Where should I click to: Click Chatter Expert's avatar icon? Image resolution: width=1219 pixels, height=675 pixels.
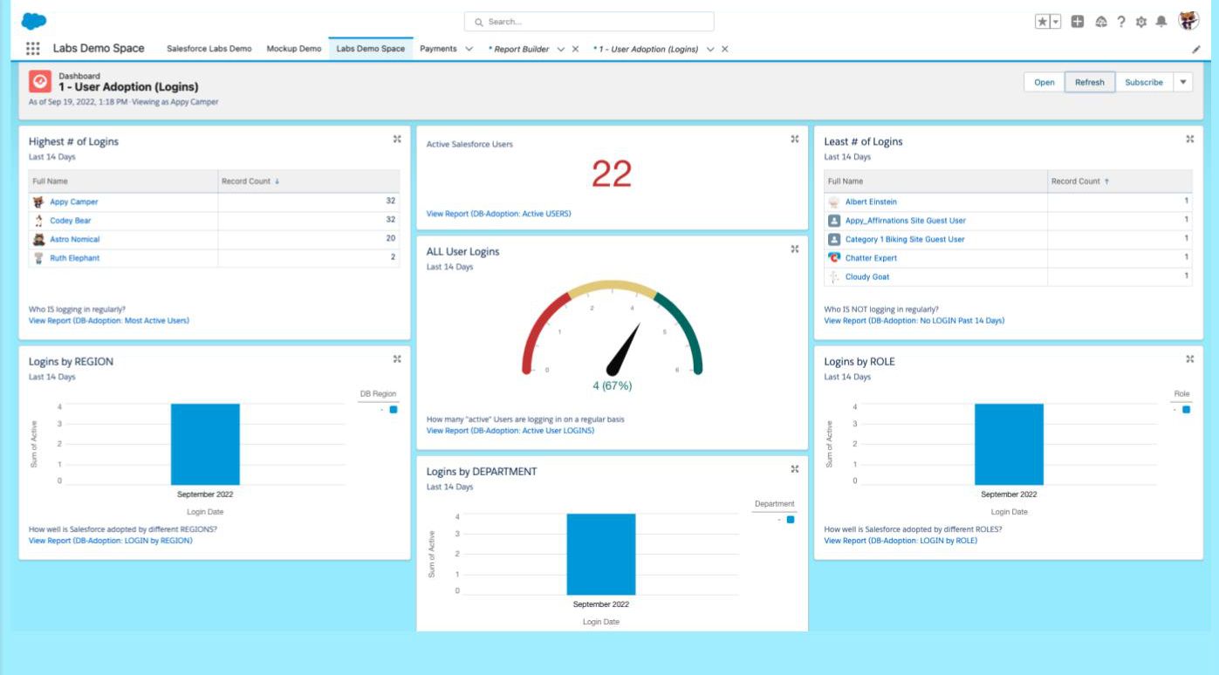pyautogui.click(x=834, y=258)
